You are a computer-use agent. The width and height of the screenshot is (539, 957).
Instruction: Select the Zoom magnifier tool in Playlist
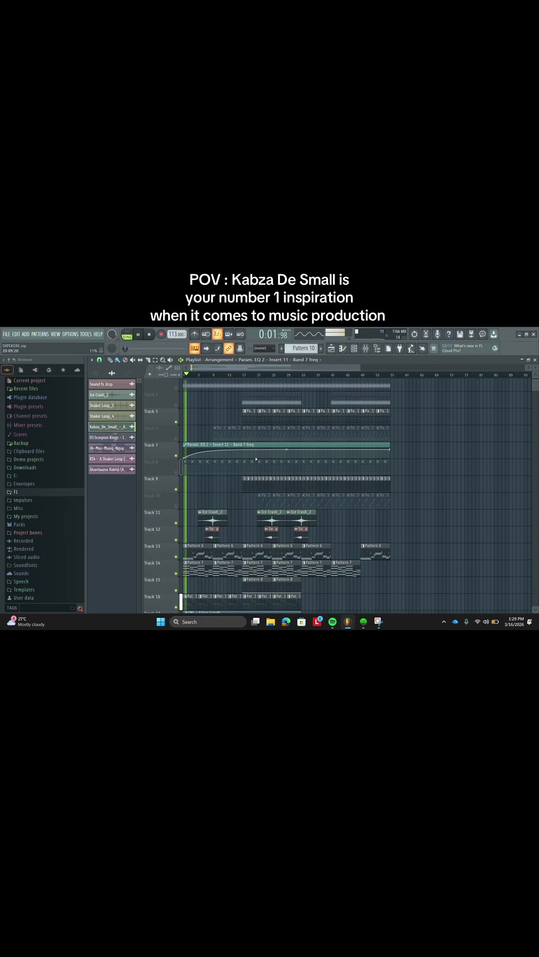click(x=163, y=360)
